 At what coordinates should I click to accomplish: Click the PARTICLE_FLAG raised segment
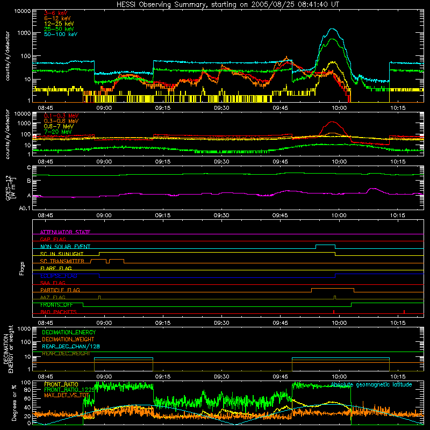pos(333,289)
